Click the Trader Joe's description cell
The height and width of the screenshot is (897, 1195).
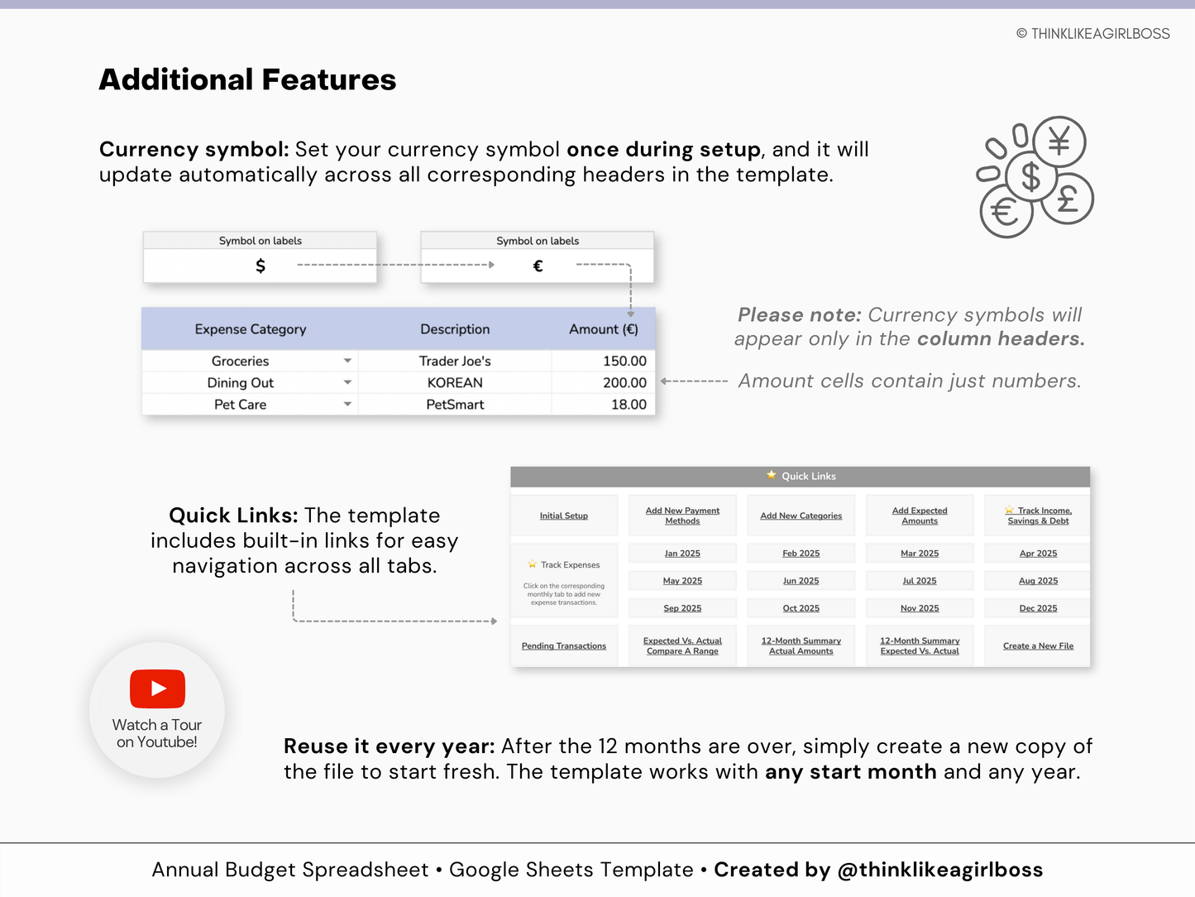[x=455, y=361]
